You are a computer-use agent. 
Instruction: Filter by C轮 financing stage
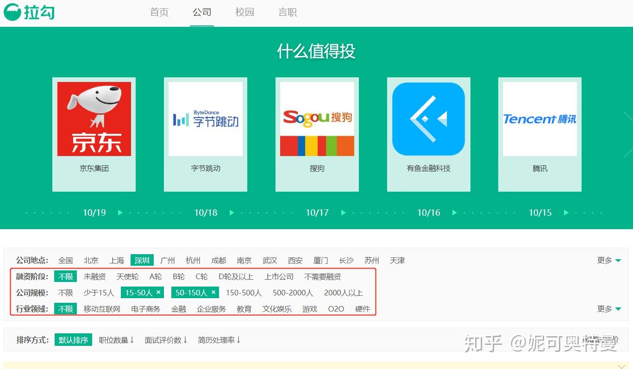[201, 276]
